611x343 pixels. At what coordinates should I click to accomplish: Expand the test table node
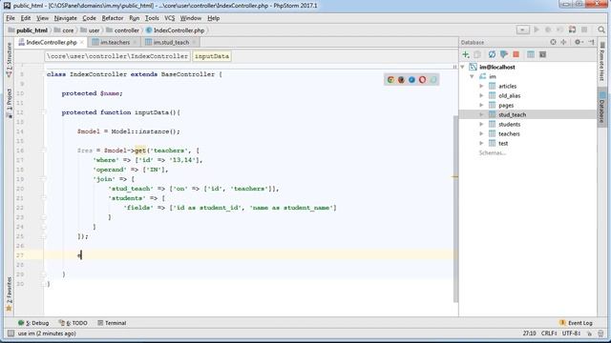click(x=481, y=143)
